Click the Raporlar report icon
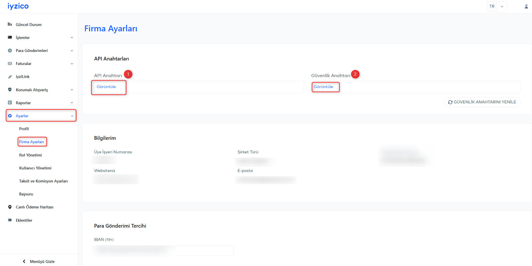The height and width of the screenshot is (266, 532). [10, 103]
